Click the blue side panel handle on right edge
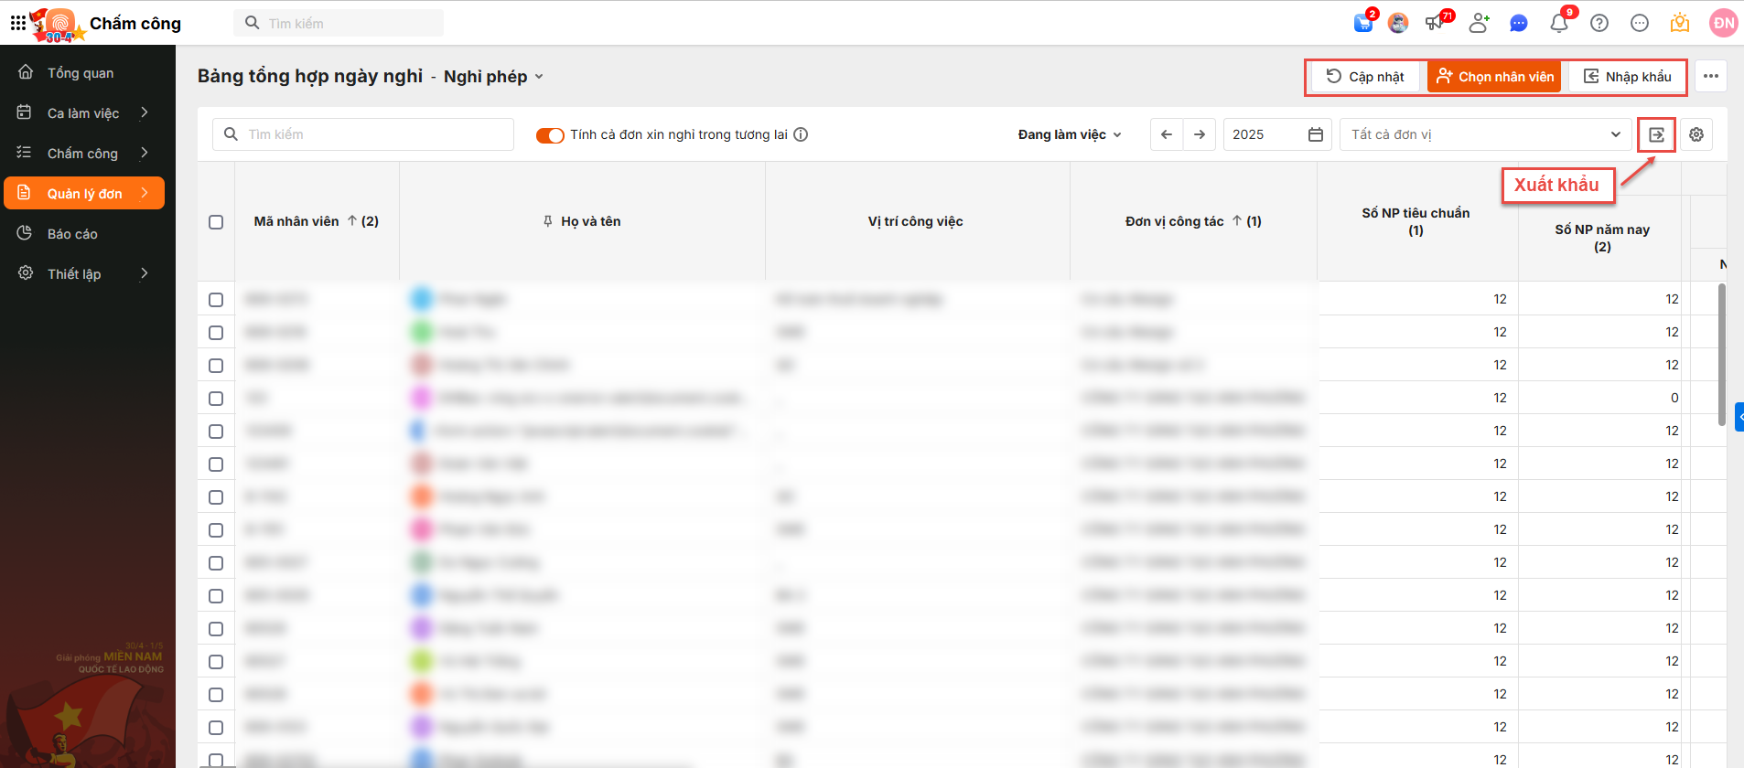 (1739, 417)
